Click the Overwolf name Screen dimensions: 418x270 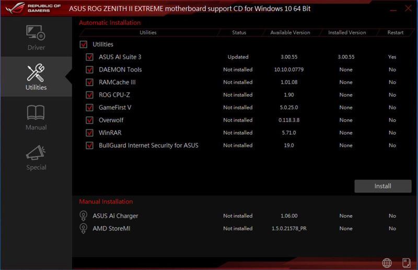111,120
